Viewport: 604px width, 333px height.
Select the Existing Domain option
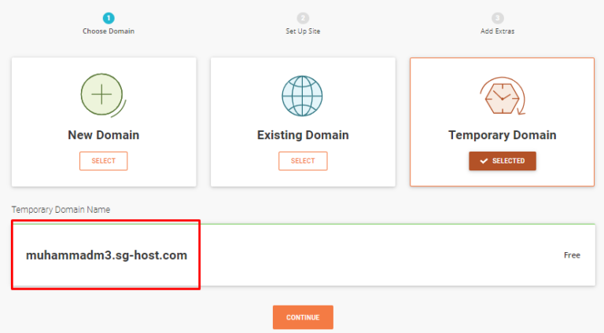[303, 161]
